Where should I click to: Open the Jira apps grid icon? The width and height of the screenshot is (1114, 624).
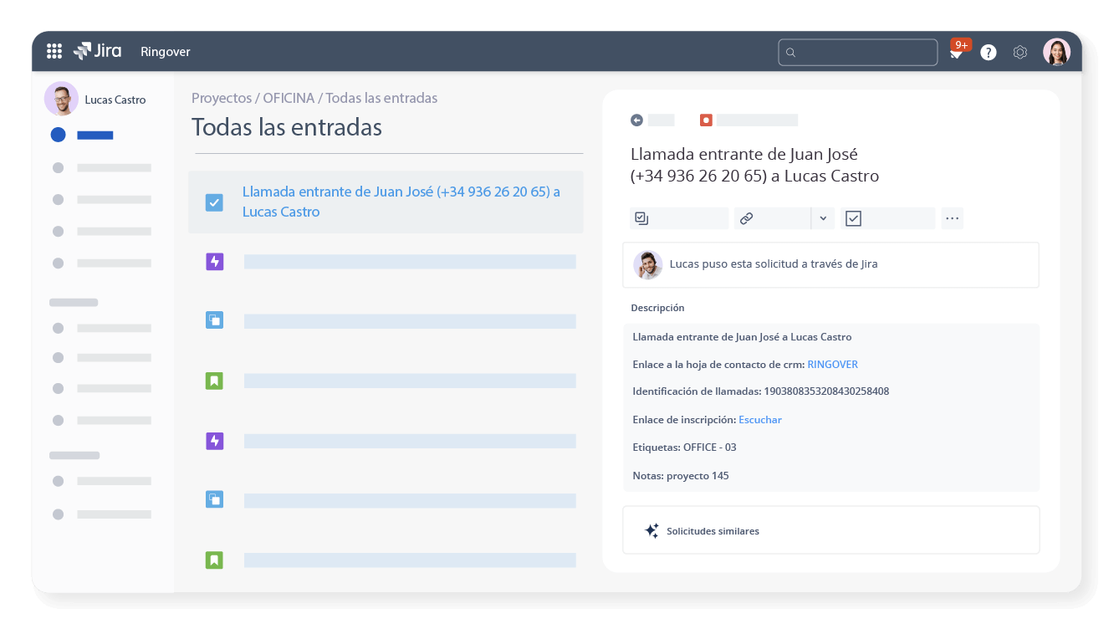click(54, 51)
